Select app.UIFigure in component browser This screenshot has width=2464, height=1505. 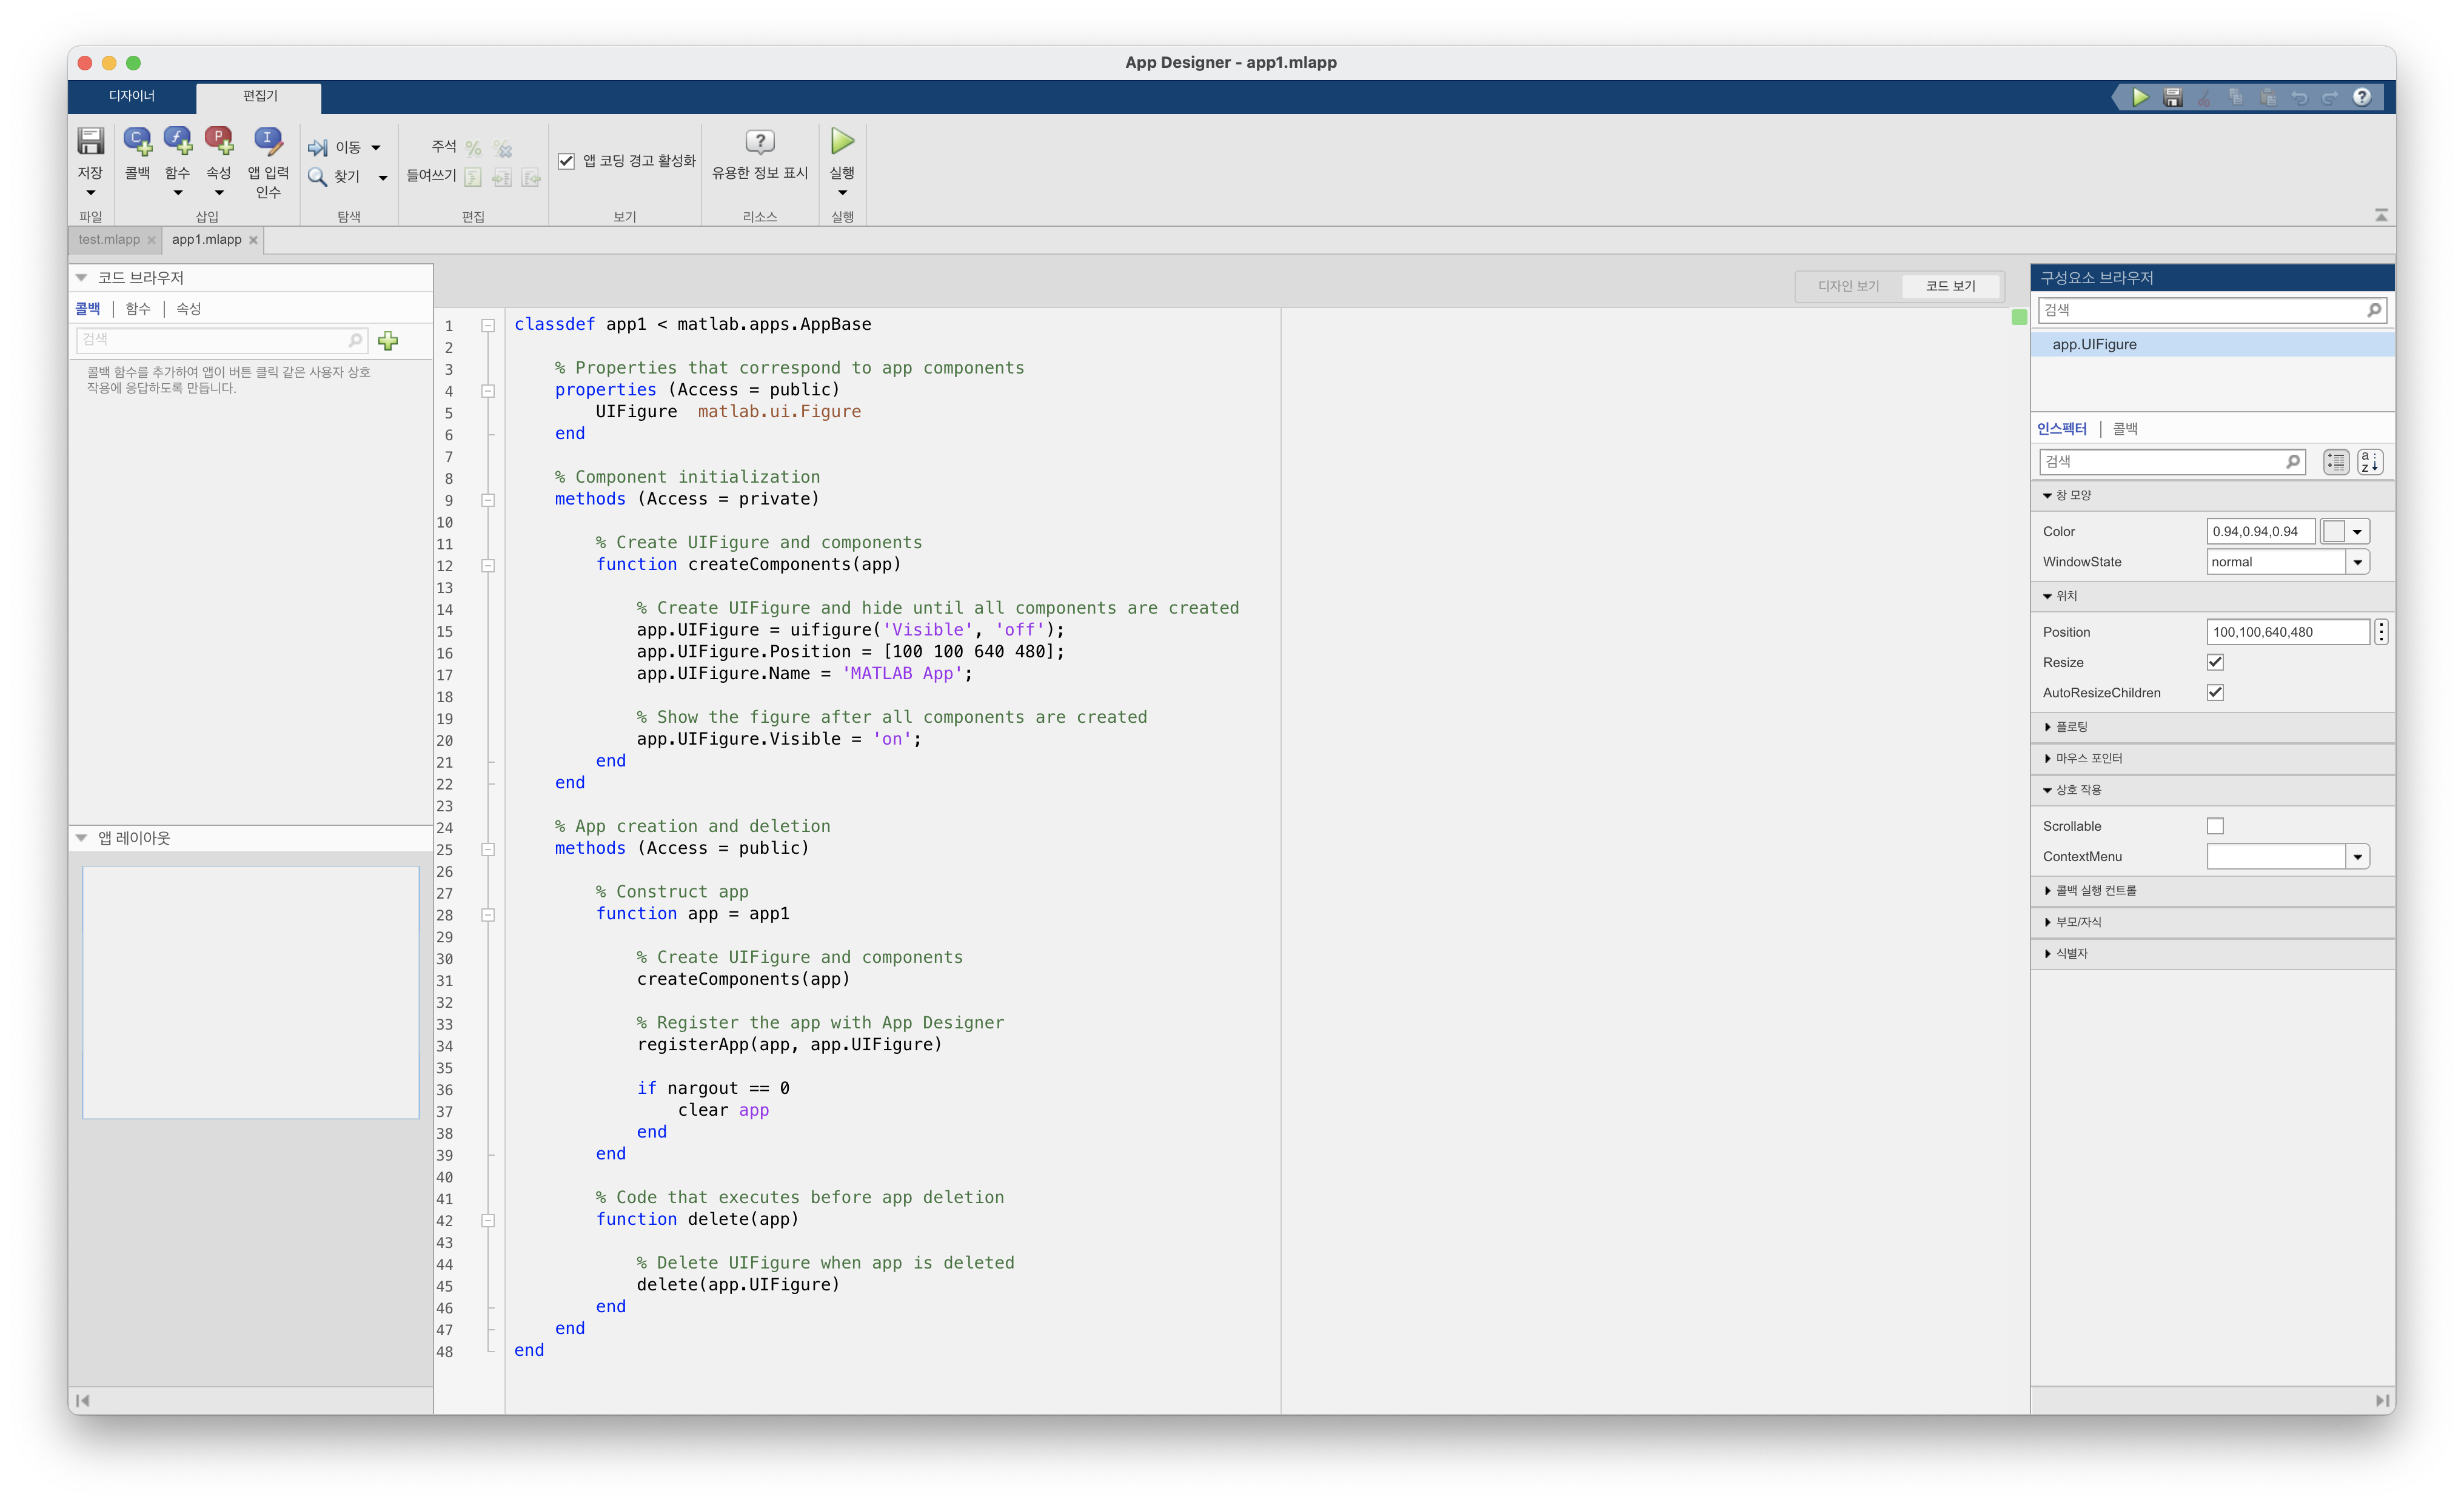coord(2212,344)
